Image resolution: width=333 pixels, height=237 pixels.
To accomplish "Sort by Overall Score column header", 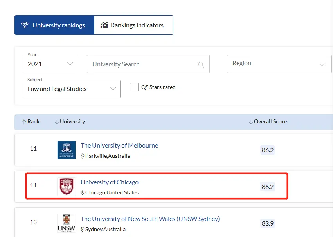I will [x=268, y=122].
